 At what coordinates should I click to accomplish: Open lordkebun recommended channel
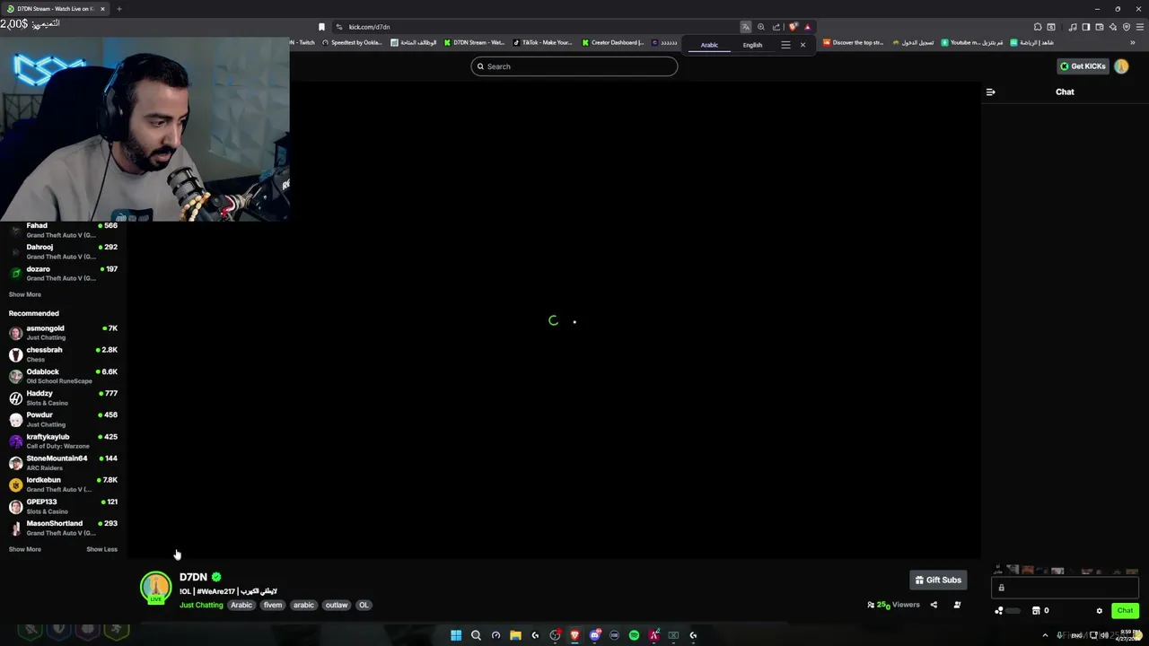pyautogui.click(x=63, y=484)
